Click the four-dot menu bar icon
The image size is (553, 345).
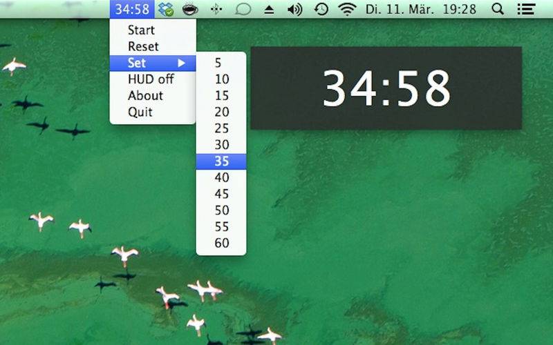click(216, 9)
